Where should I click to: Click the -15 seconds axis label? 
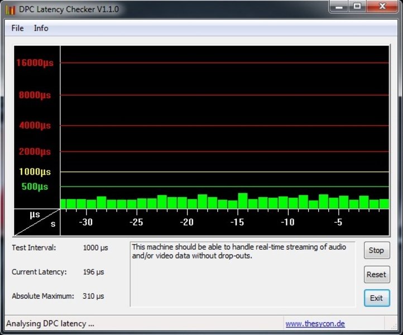[x=237, y=222]
